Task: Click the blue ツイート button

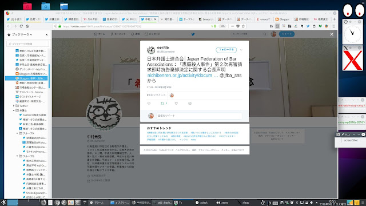Action: tap(287, 34)
